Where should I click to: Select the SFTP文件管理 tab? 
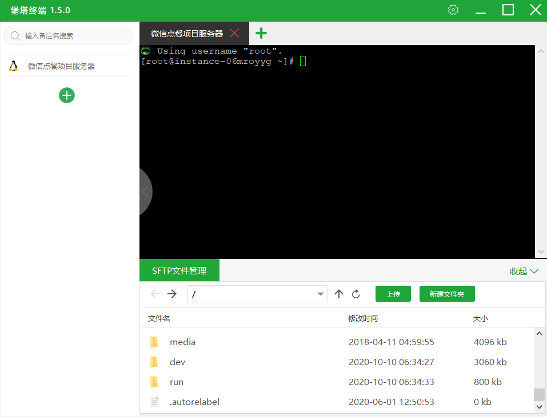pyautogui.click(x=179, y=270)
